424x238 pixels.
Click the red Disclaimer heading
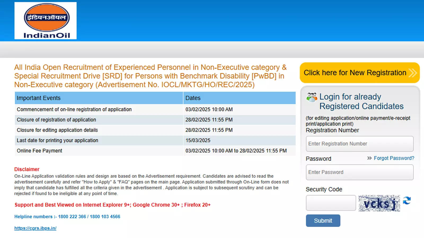coord(27,169)
